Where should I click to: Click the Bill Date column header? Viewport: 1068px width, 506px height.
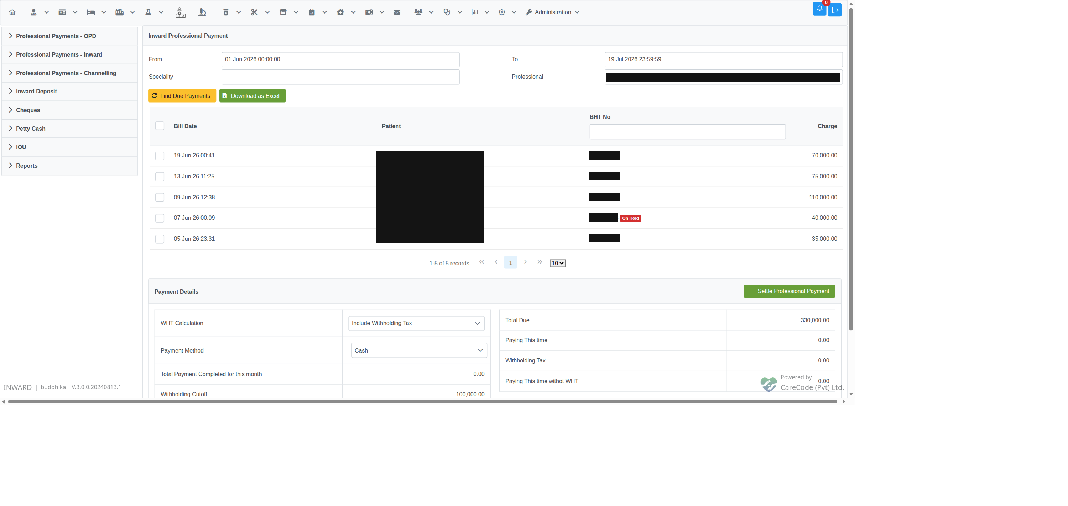tap(185, 126)
